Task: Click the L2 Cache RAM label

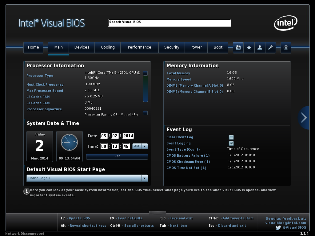Action: 38,97
